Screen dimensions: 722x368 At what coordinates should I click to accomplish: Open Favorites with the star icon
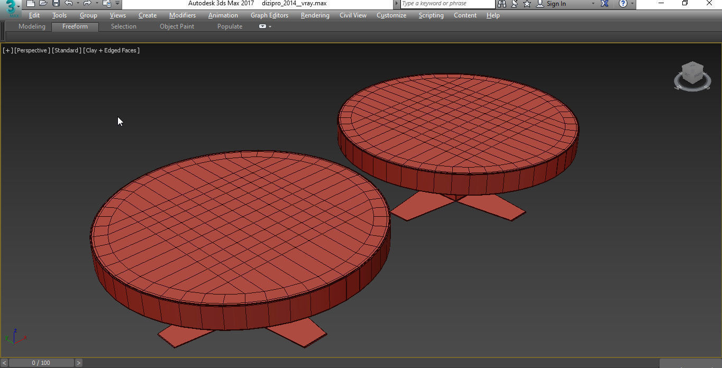527,4
